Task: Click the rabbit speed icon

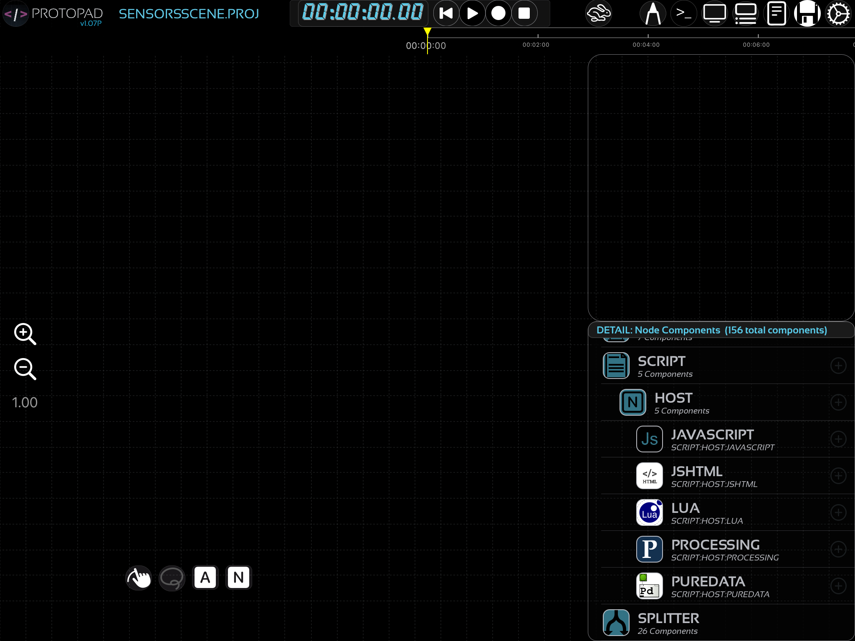Action: pyautogui.click(x=598, y=14)
